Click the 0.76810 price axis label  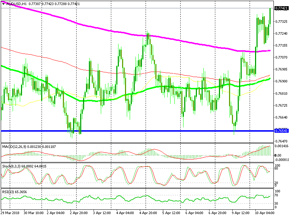(x=281, y=94)
